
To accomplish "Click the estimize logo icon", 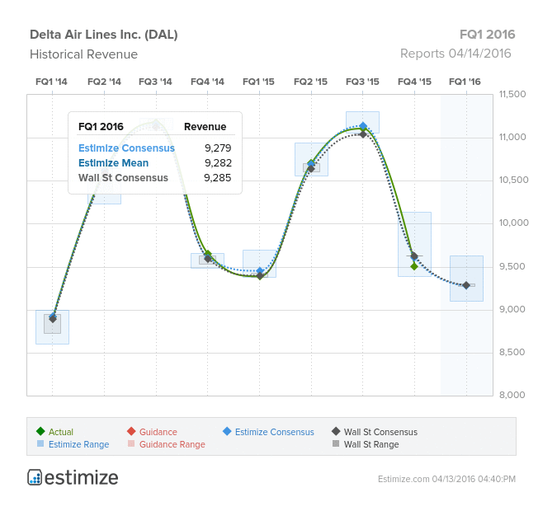I will 35,477.
